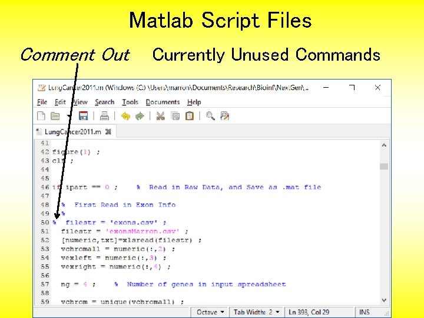Open the Search menu
Screen dimensions: 424x318
point(105,102)
